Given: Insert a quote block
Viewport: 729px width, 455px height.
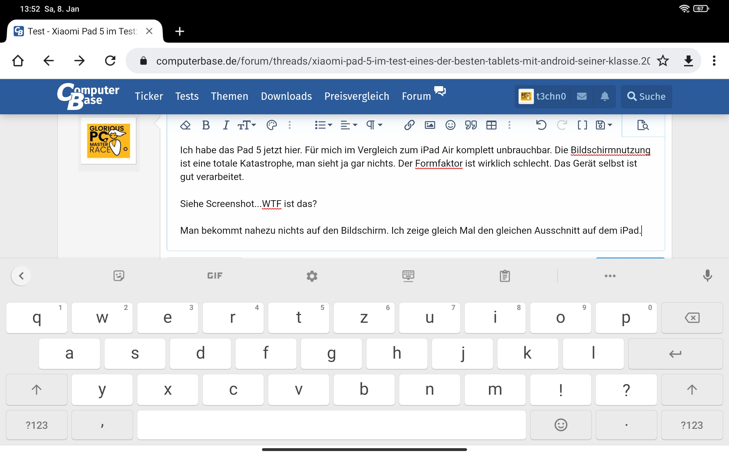Looking at the screenshot, I should pyautogui.click(x=470, y=125).
